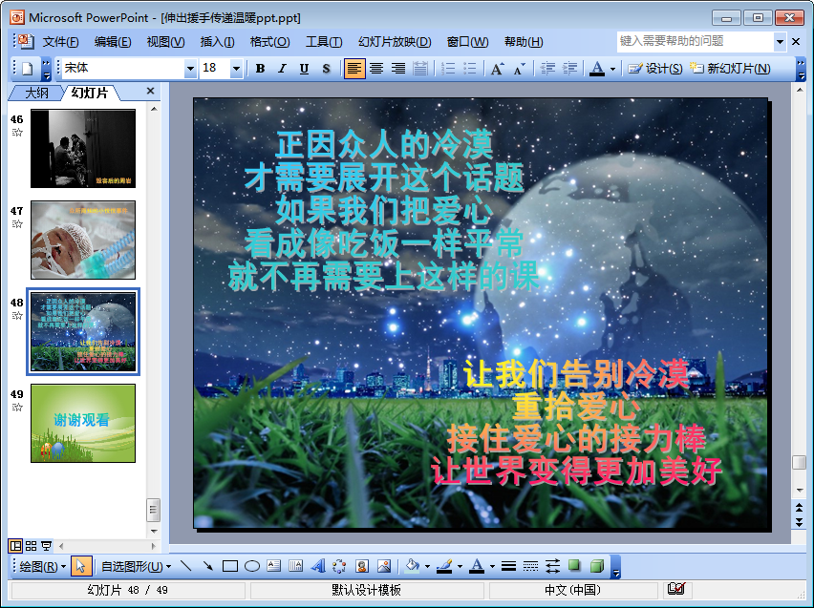
Task: Activate the Select Objects arrow tool
Action: pyautogui.click(x=80, y=567)
